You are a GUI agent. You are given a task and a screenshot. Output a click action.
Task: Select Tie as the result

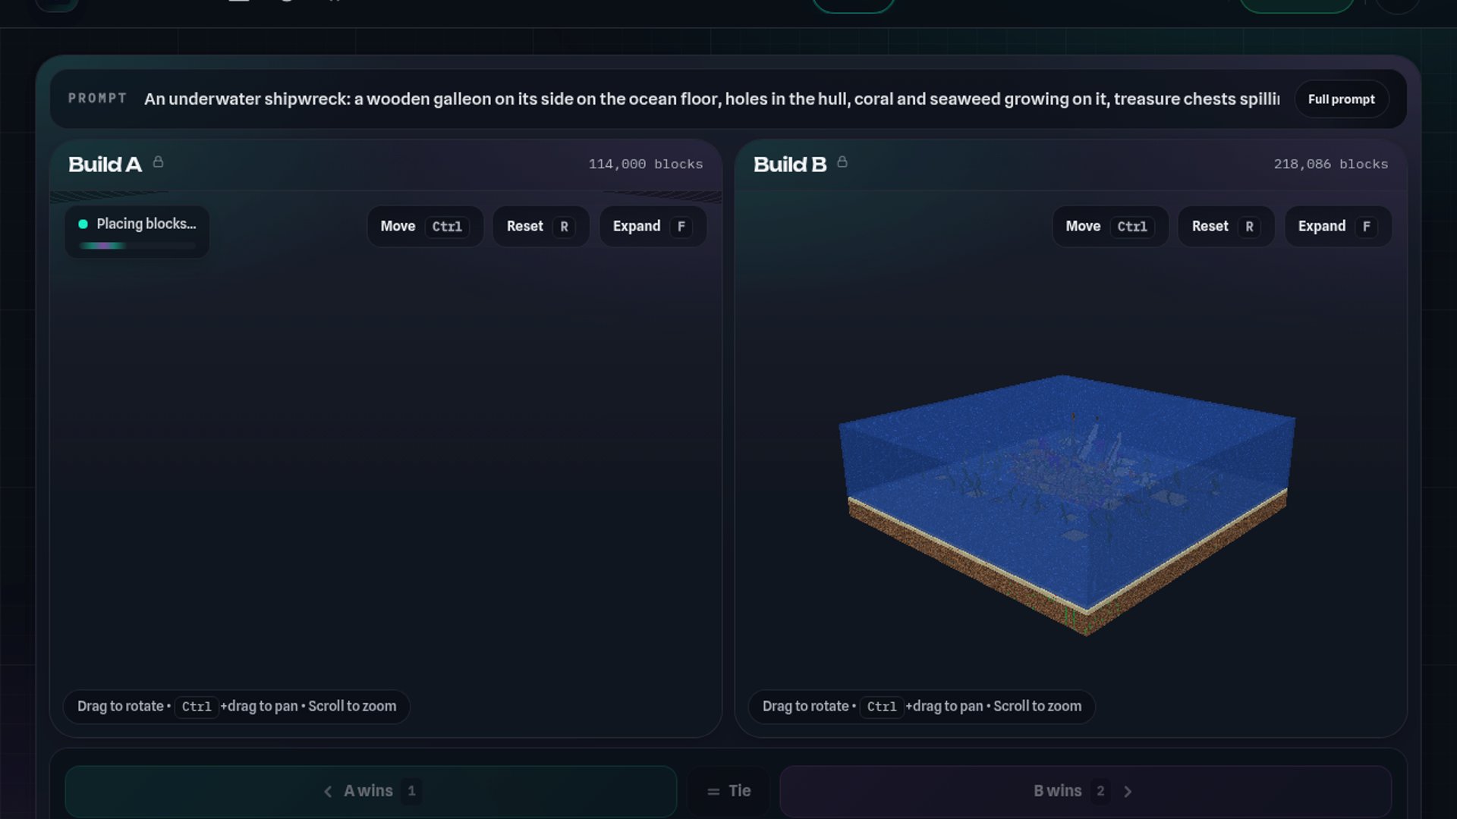(x=728, y=791)
